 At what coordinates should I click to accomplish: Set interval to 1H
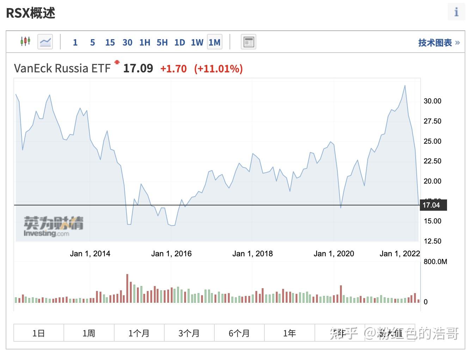click(145, 43)
